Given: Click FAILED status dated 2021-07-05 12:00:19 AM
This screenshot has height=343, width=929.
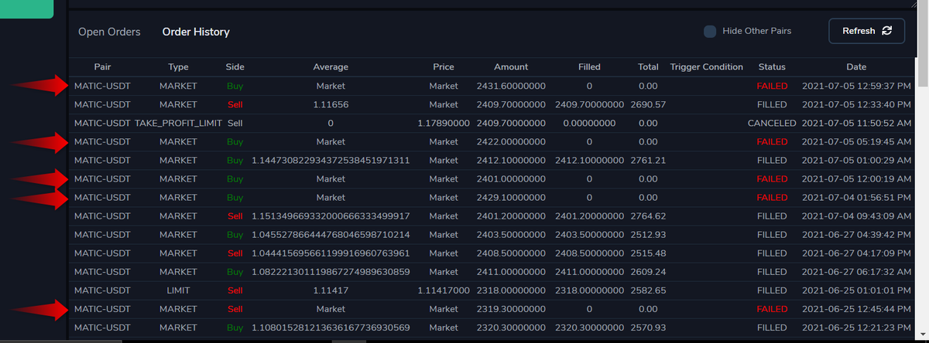Looking at the screenshot, I should click(x=772, y=178).
